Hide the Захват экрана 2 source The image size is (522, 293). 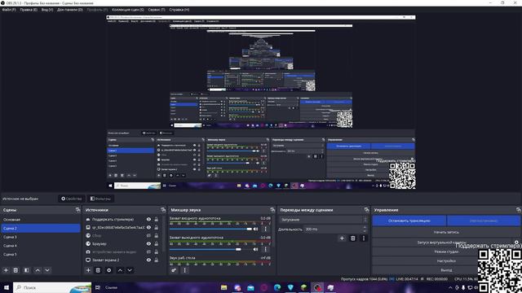pyautogui.click(x=148, y=260)
